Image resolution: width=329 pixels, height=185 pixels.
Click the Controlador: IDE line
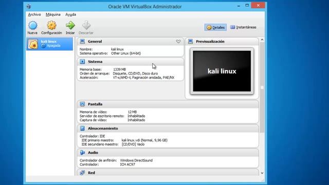(92, 136)
